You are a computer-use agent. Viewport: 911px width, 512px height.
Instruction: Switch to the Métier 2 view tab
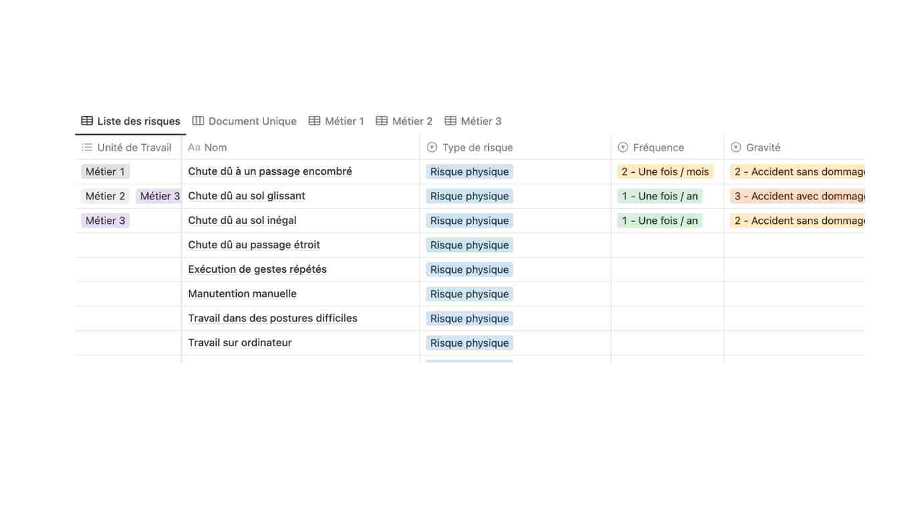(x=411, y=121)
